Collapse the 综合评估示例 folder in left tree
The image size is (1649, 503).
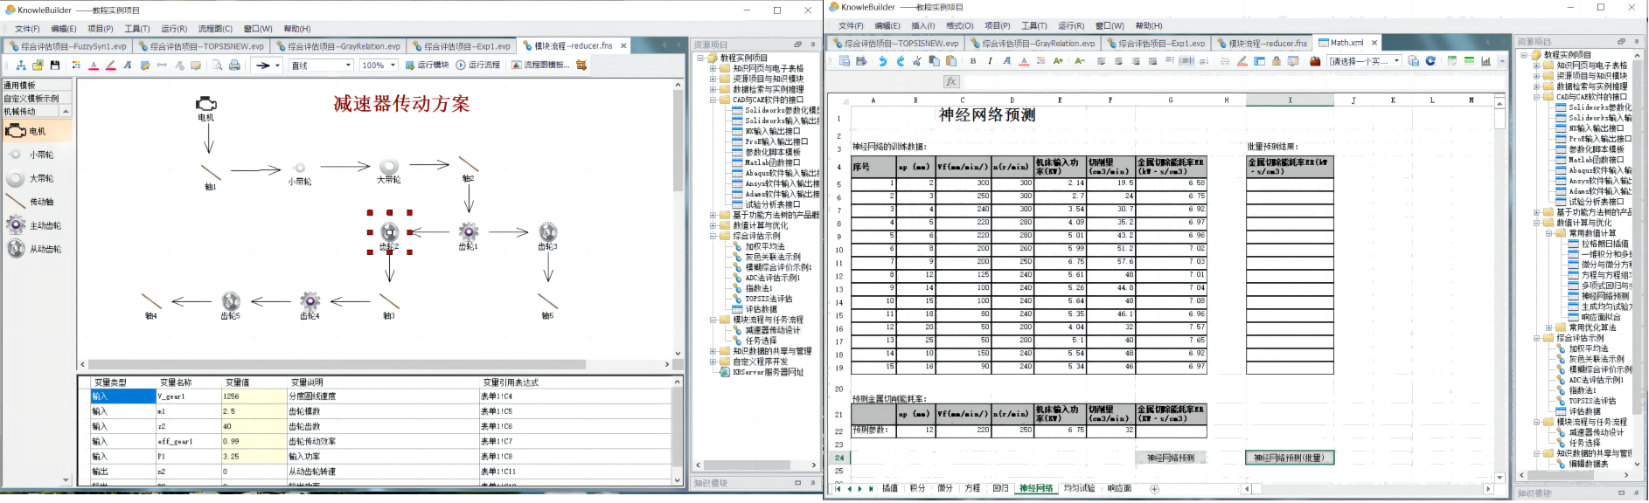[x=713, y=236]
